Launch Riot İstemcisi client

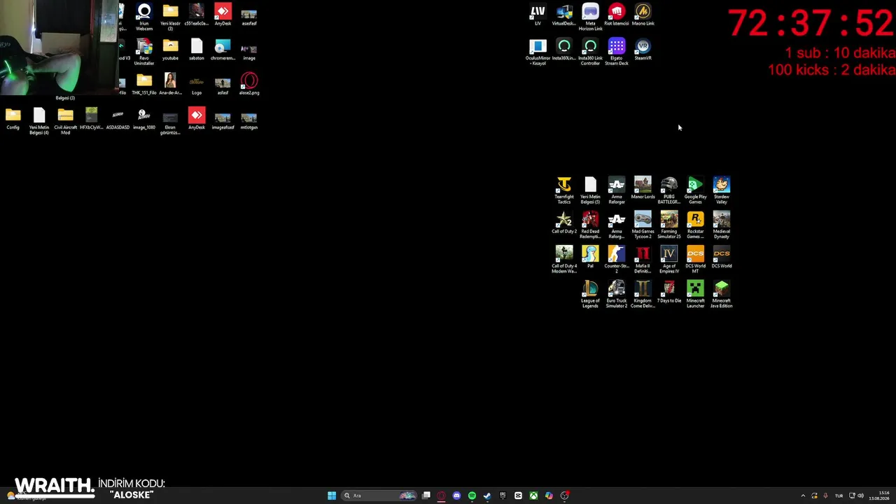[x=617, y=15]
